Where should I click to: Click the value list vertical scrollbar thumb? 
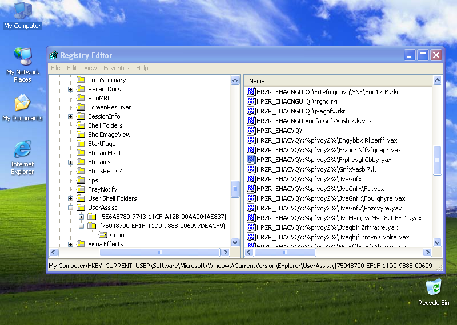[x=438, y=160]
